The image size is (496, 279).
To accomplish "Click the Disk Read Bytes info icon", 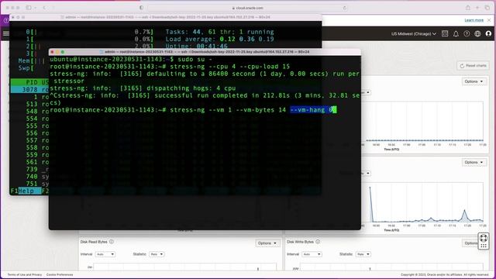I will coord(112,242).
